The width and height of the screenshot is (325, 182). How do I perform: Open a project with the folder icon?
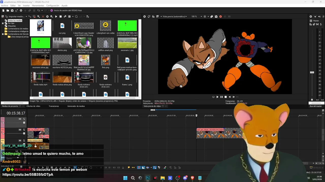[x=8, y=10]
